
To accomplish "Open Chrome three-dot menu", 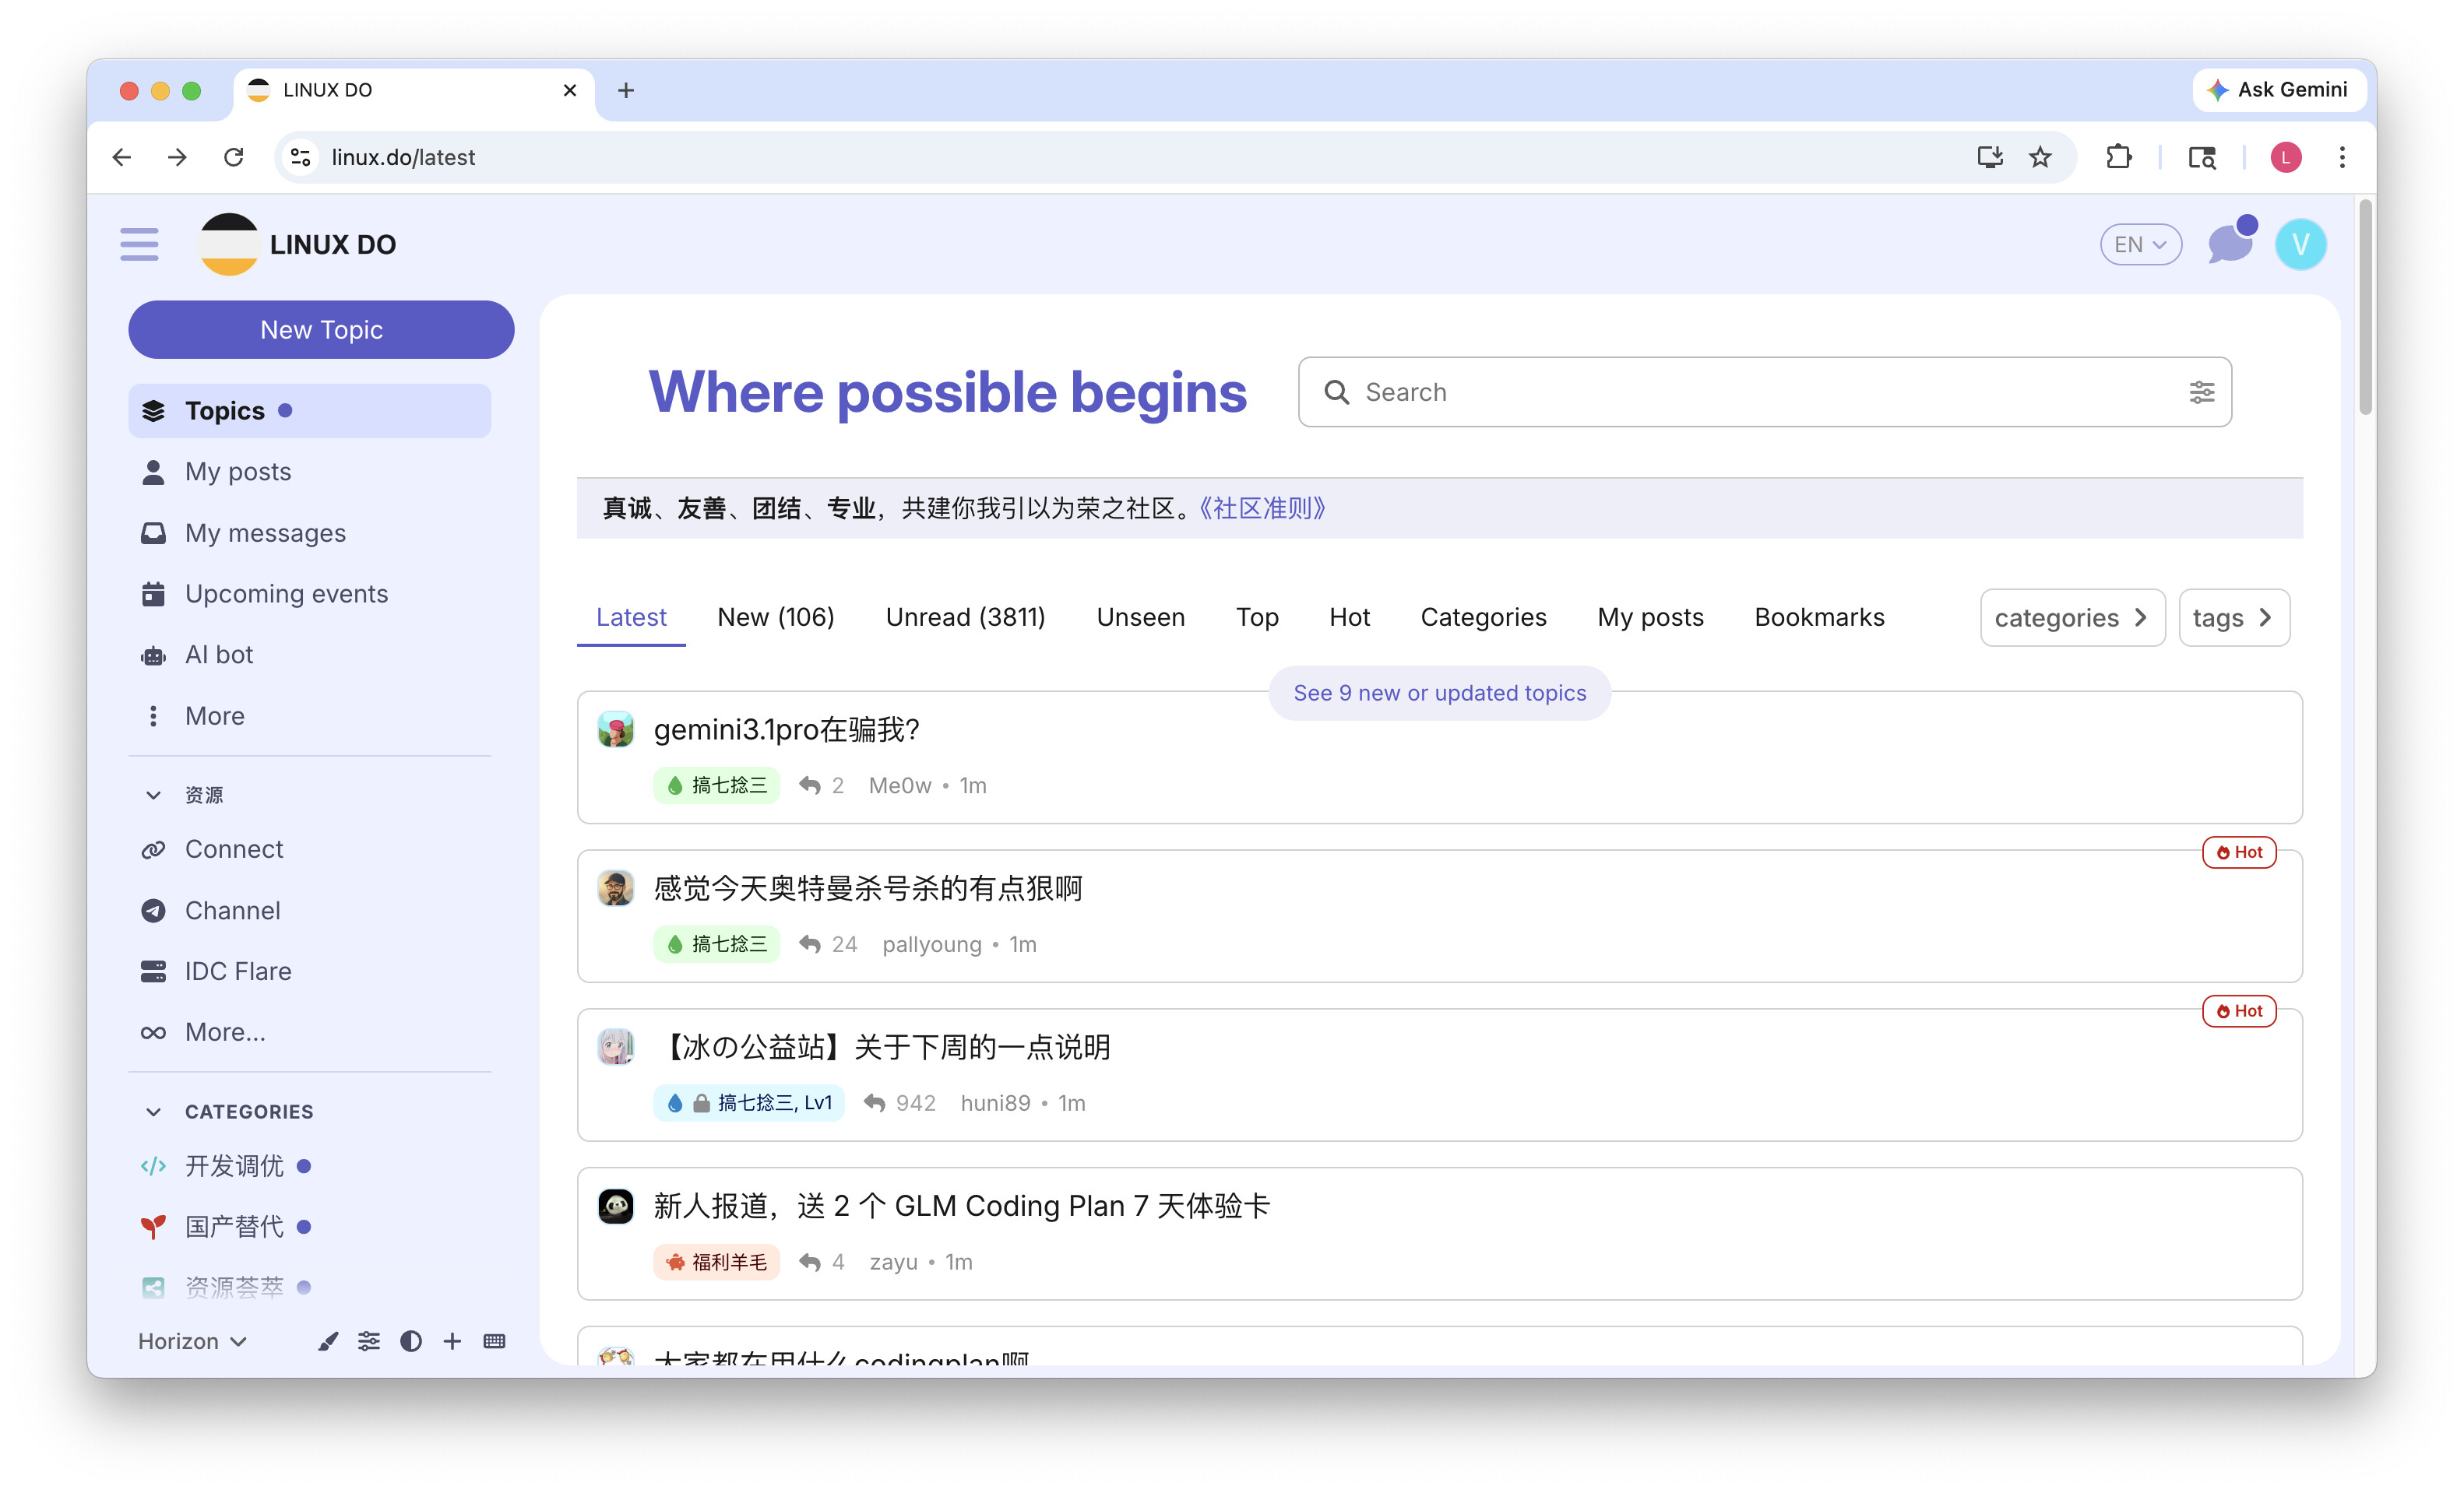I will [x=2342, y=157].
